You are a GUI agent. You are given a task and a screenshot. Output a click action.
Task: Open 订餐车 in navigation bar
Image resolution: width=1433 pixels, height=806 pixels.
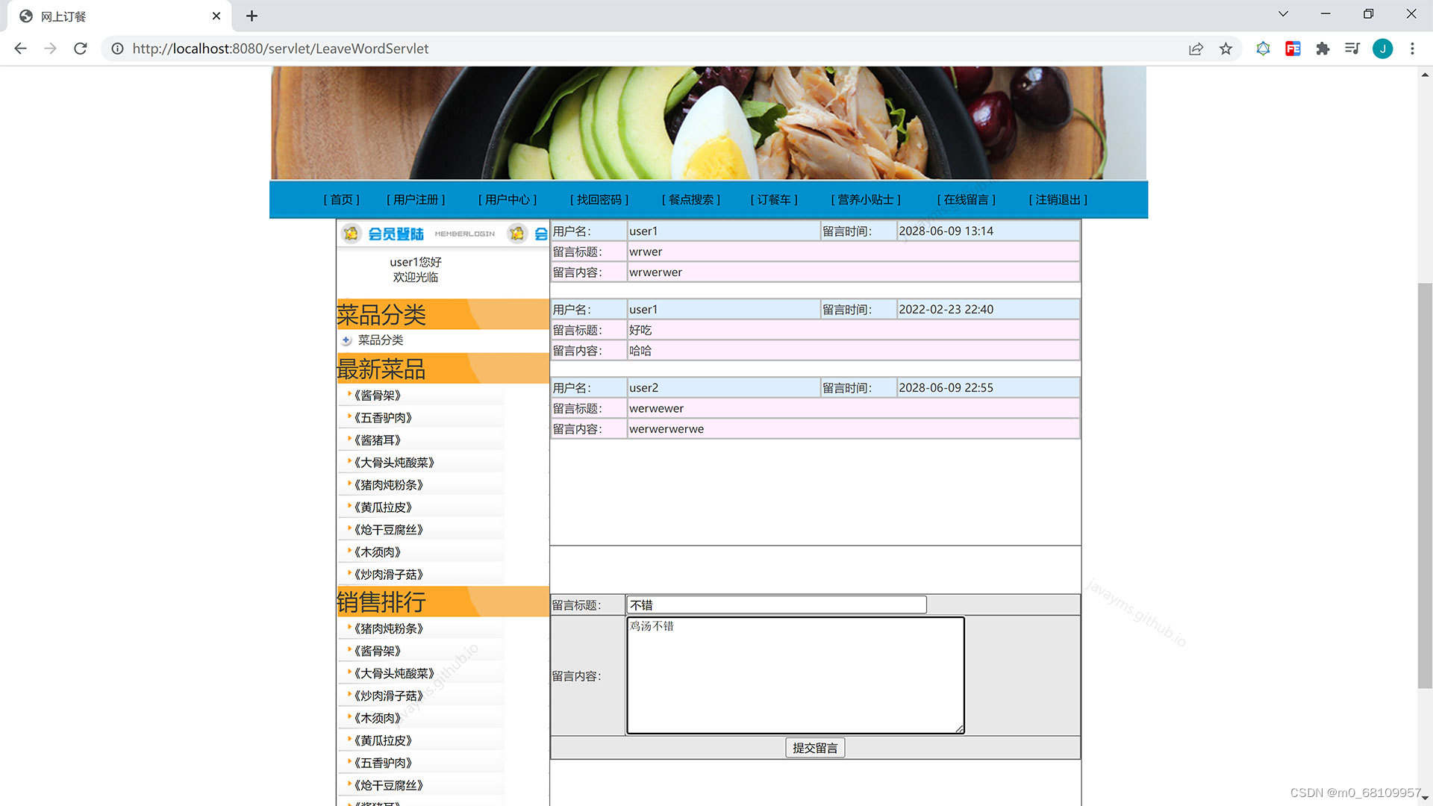[x=774, y=199]
